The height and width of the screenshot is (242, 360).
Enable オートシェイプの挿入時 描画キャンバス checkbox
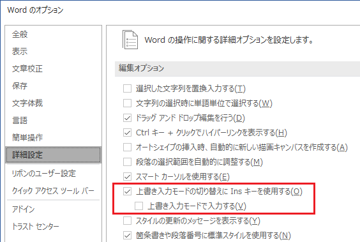tap(127, 147)
